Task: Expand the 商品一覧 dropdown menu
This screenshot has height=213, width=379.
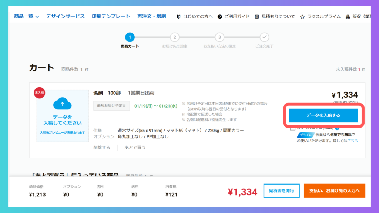Action: [x=26, y=16]
